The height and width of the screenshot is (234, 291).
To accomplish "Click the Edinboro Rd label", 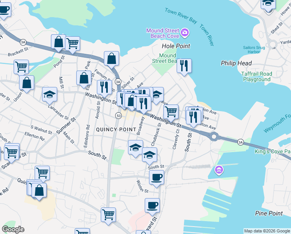I will [x=87, y=136].
